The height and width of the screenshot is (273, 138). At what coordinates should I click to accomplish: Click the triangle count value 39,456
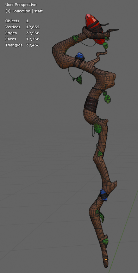point(33,45)
